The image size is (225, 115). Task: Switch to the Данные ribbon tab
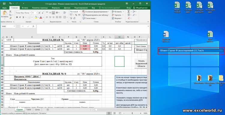click(x=67, y=8)
